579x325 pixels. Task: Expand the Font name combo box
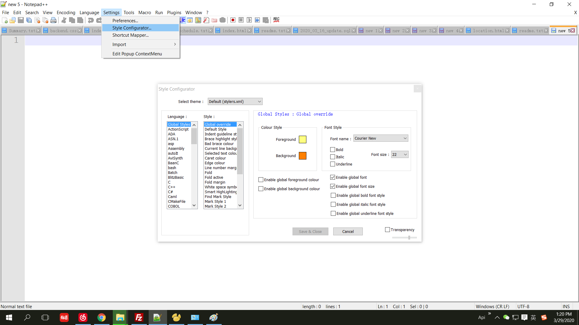(x=381, y=138)
